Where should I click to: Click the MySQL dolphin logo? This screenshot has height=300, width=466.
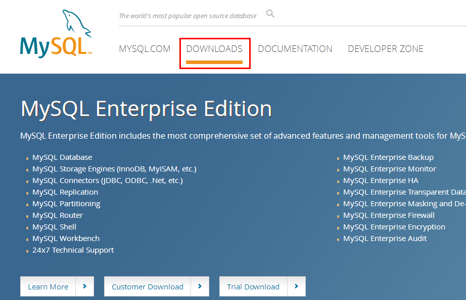tap(56, 33)
